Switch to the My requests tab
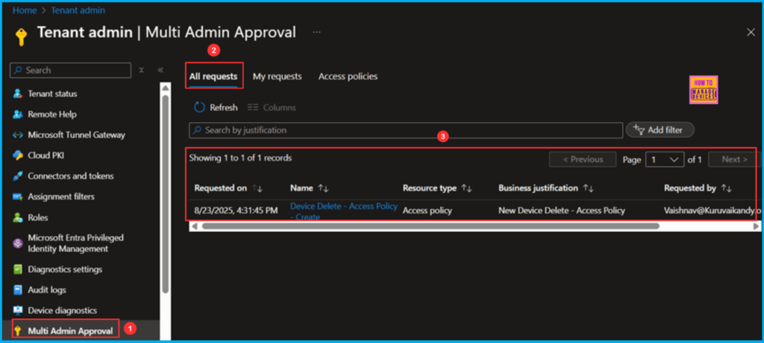The width and height of the screenshot is (764, 343). 278,77
